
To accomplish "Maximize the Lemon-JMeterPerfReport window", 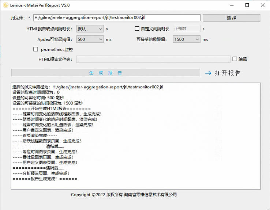I will click(247, 5).
